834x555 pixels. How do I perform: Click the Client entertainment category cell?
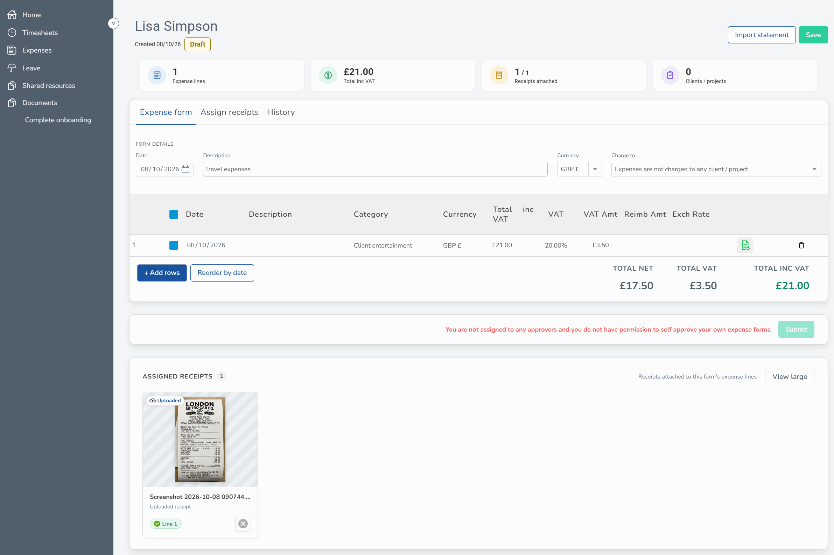point(383,245)
